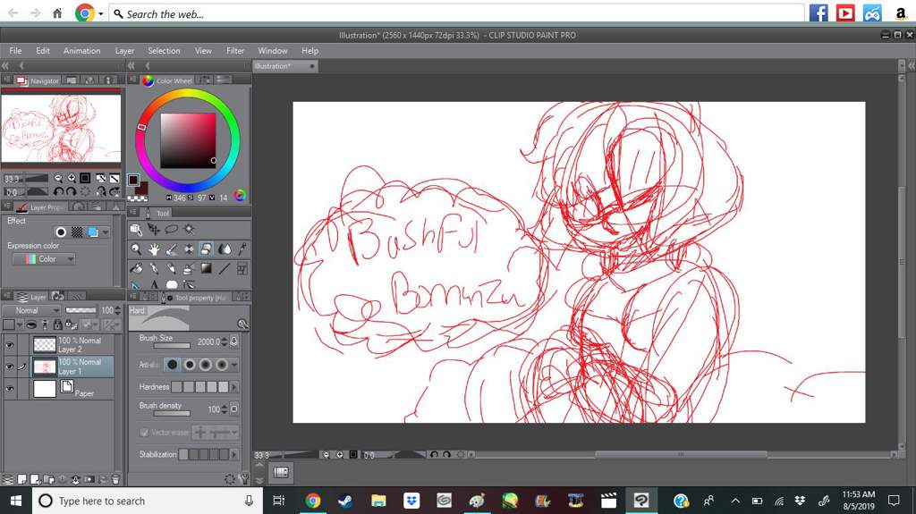Toggle Vector eraser checkbox
The image size is (916, 514).
tap(144, 433)
